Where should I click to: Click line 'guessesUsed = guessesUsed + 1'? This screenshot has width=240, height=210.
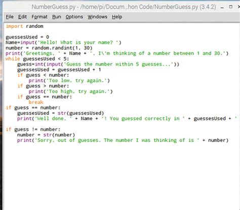tap(59, 69)
